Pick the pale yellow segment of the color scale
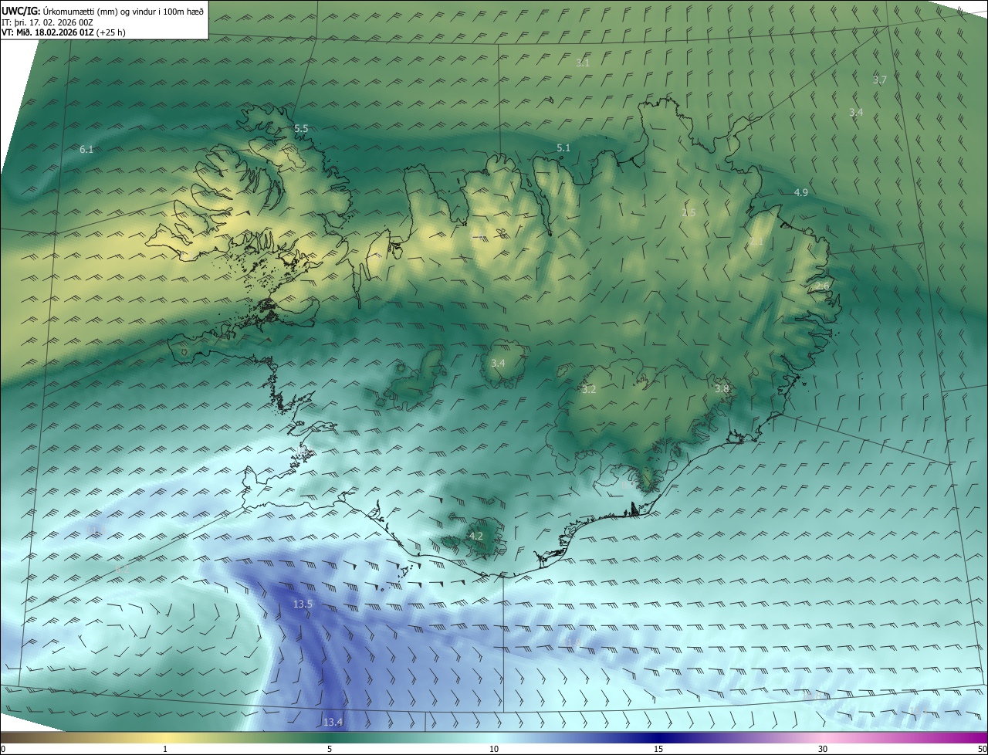This screenshot has height=755, width=988. [165, 737]
